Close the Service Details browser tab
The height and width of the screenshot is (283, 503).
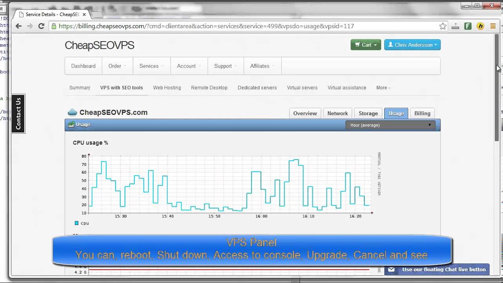(84, 15)
